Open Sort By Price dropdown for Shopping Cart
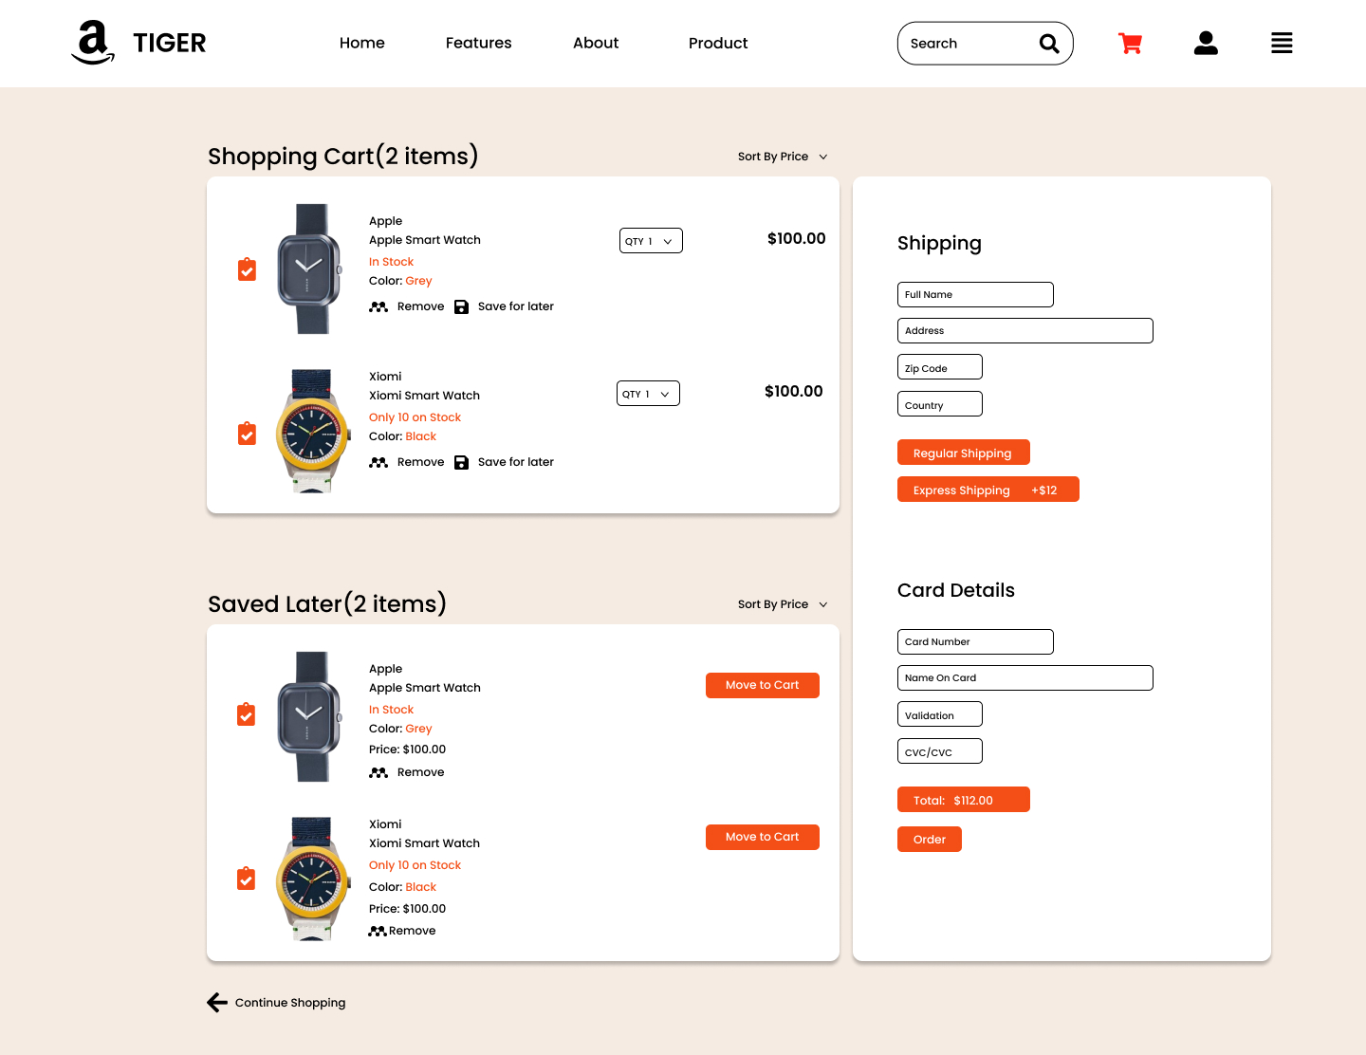The height and width of the screenshot is (1055, 1366). coord(783,157)
